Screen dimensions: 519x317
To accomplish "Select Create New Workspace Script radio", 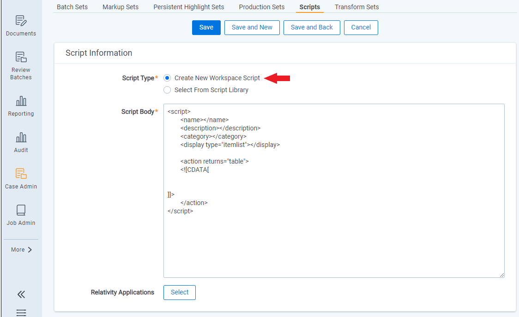I will point(167,78).
